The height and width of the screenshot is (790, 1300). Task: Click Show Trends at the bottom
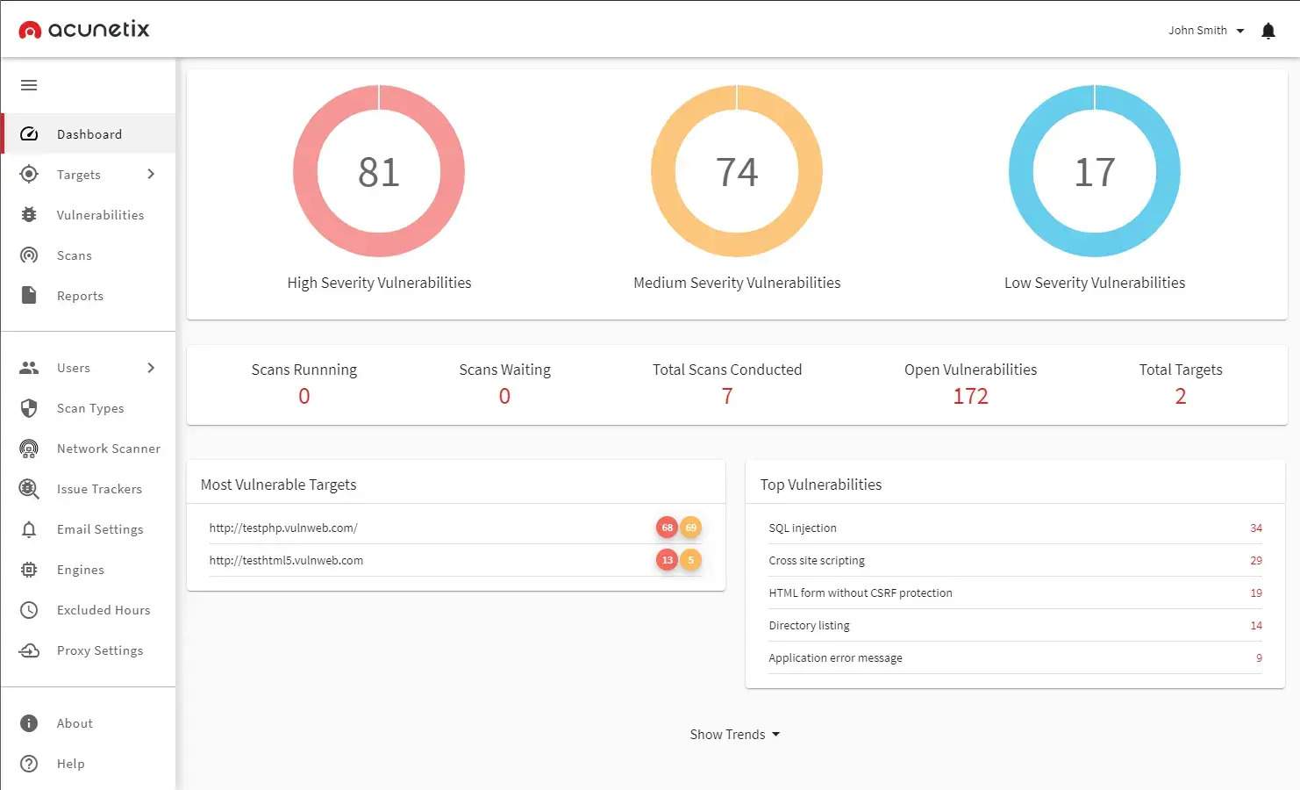(734, 734)
